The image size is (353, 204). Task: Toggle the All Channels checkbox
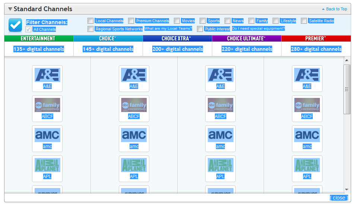coord(28,29)
